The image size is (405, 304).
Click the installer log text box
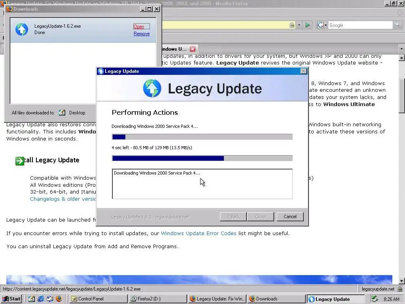point(202,184)
